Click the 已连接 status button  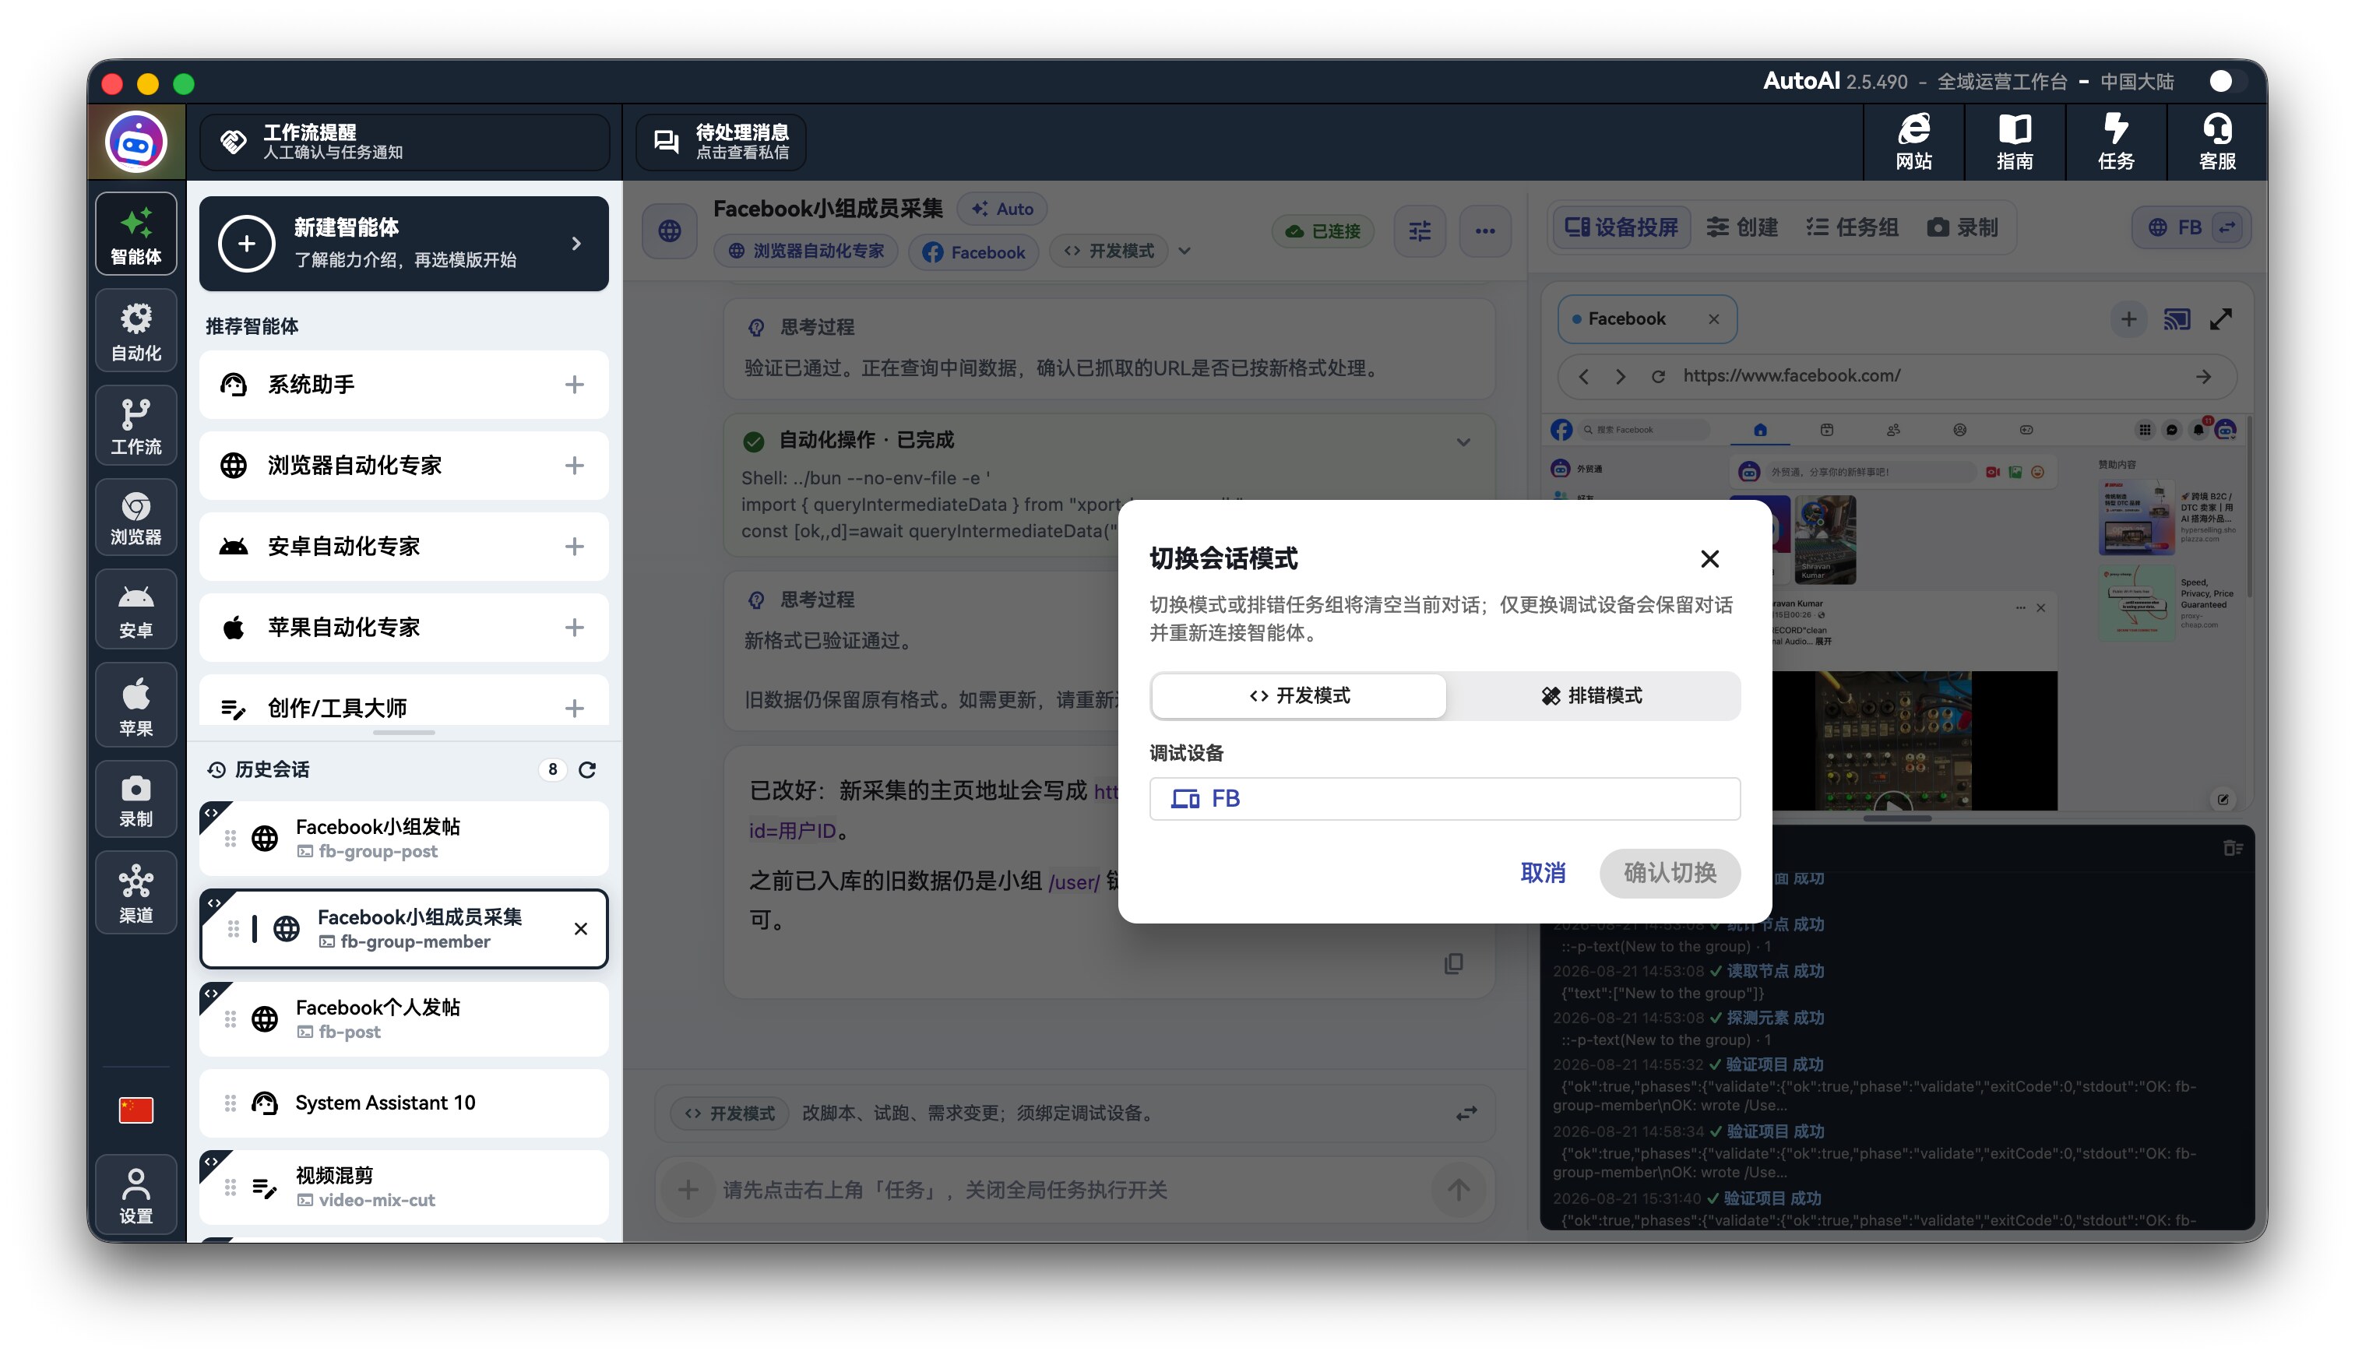click(x=1322, y=231)
